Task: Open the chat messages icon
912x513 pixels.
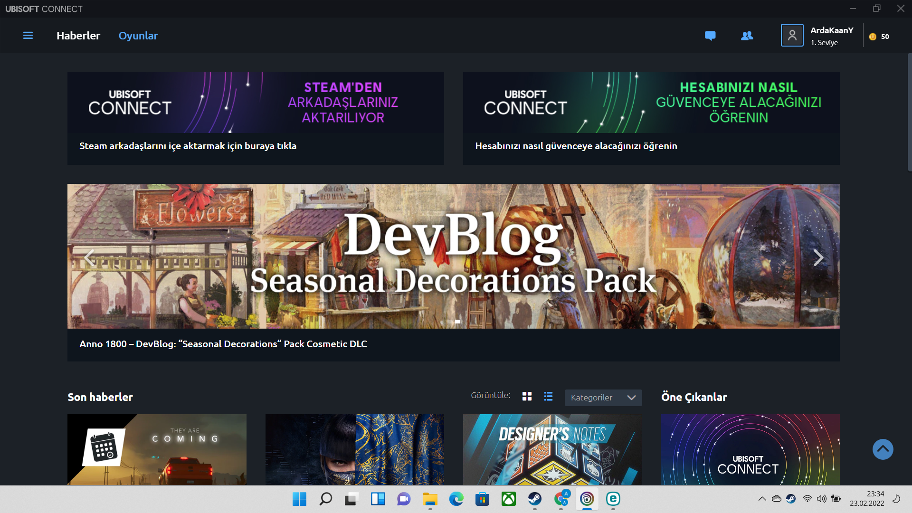Action: click(x=710, y=36)
